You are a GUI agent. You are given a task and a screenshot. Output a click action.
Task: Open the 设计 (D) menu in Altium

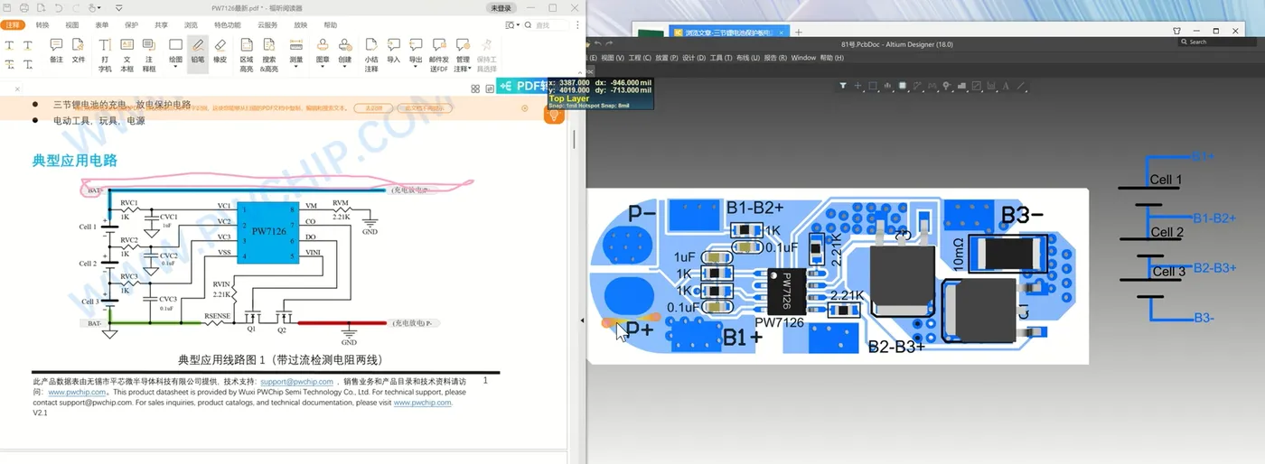point(694,58)
